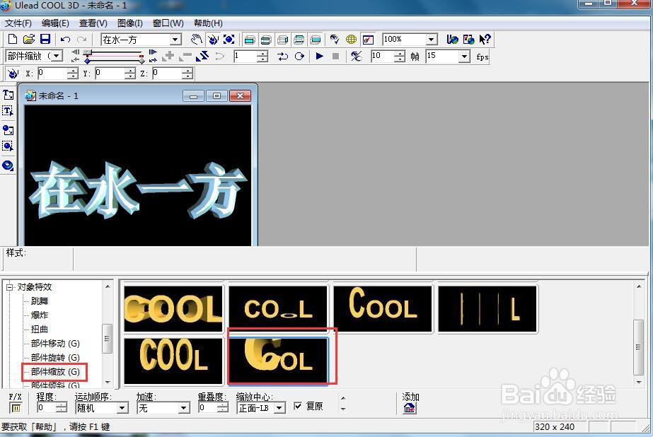The height and width of the screenshot is (437, 653).
Task: Click the context help arrow icon
Action: [485, 39]
